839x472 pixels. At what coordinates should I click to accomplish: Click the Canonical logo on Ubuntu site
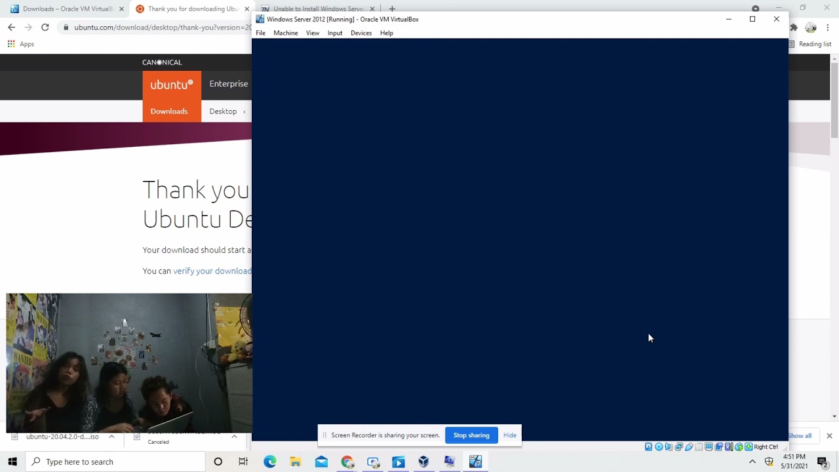(x=162, y=62)
